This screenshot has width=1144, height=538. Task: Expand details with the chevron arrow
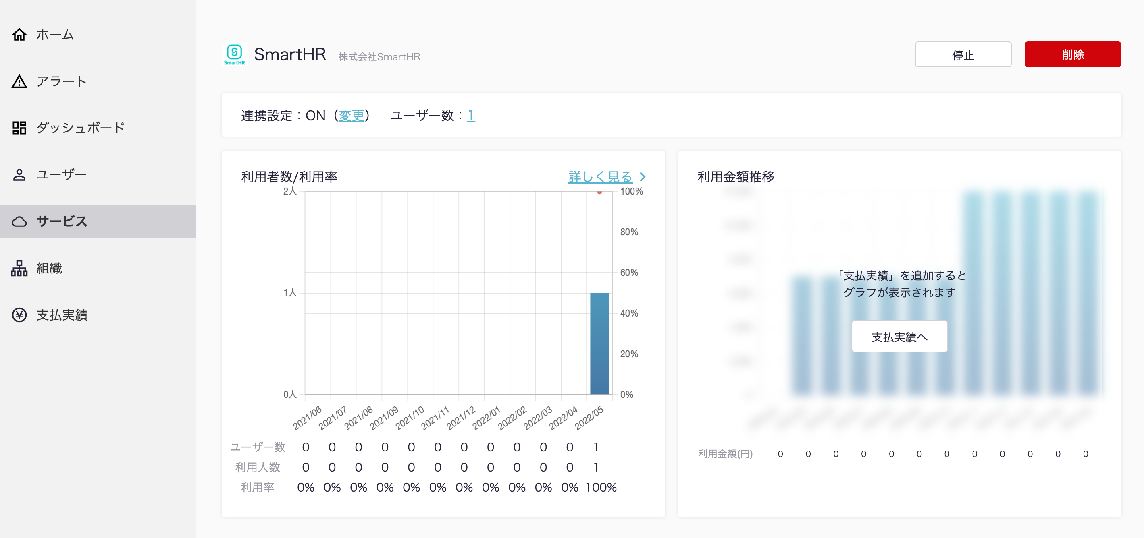click(643, 177)
